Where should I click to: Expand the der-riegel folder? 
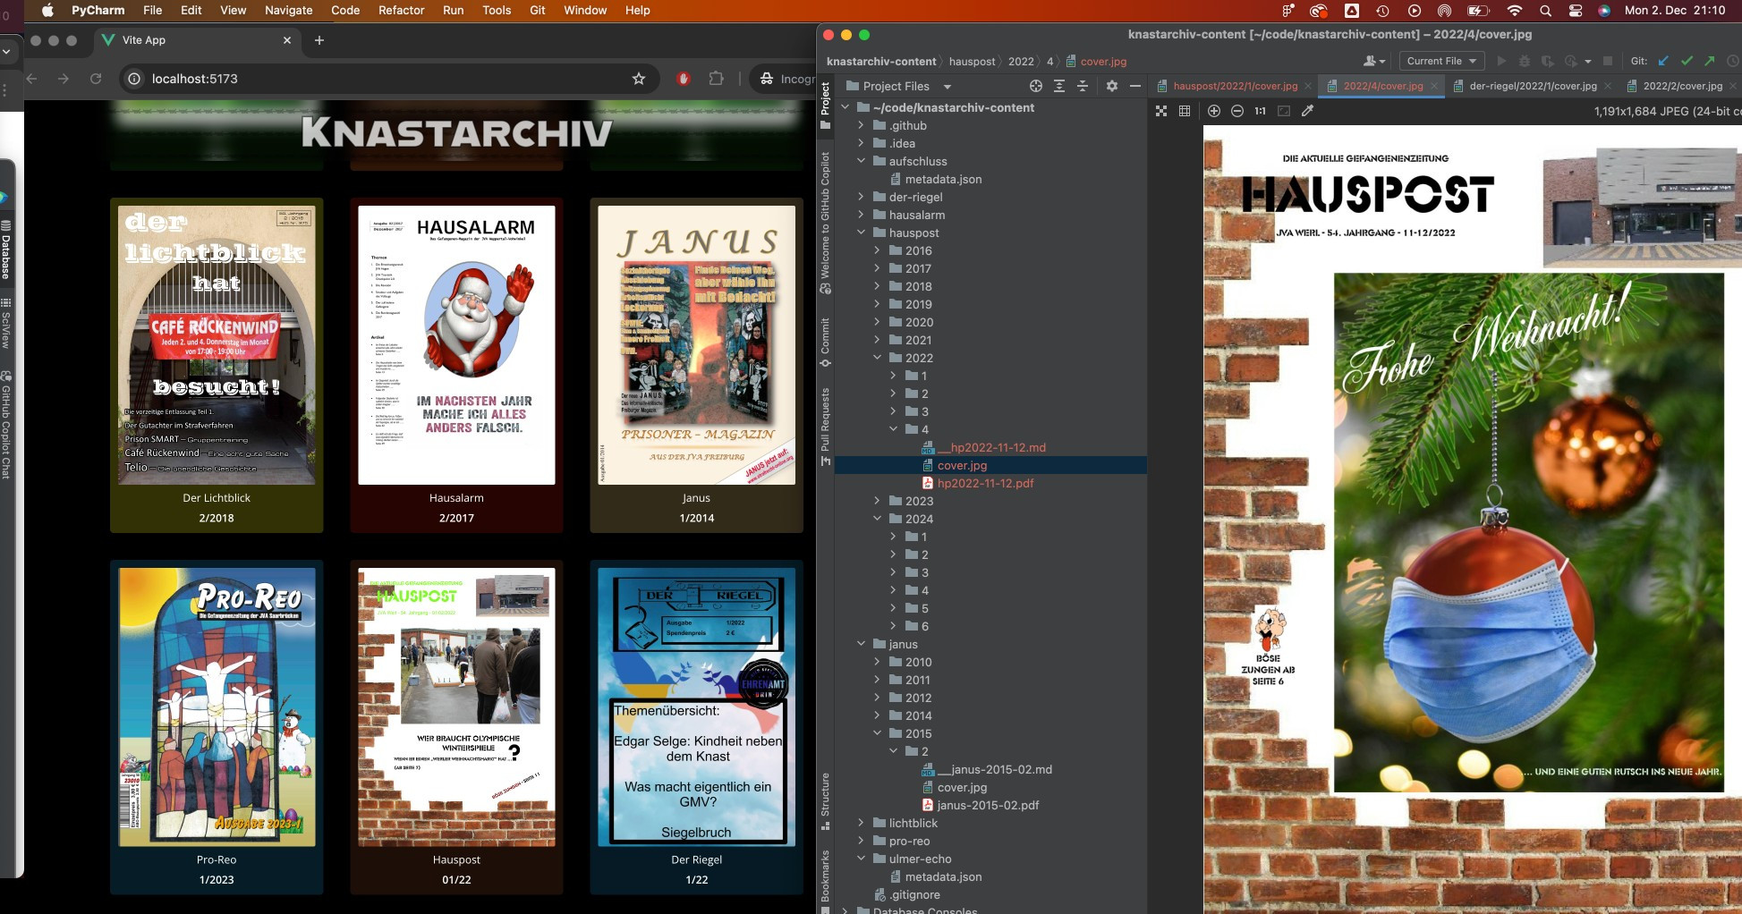(x=861, y=197)
